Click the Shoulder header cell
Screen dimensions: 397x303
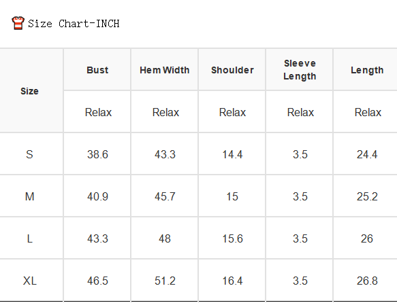pyautogui.click(x=232, y=70)
